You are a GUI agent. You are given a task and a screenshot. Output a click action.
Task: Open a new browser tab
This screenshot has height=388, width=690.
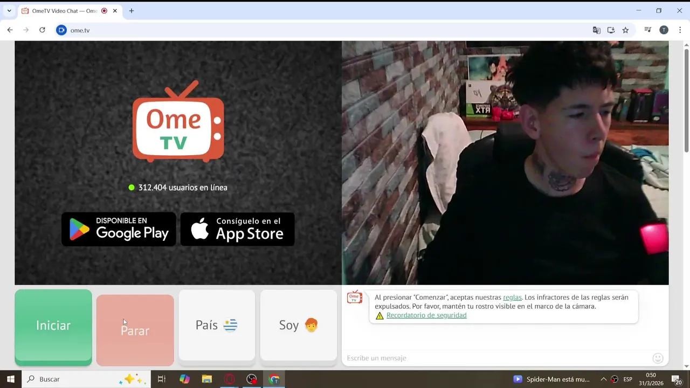(x=131, y=11)
